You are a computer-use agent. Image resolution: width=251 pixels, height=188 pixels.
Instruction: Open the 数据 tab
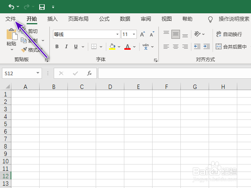pos(125,19)
